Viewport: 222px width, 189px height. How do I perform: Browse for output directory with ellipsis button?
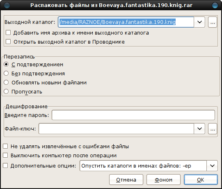pyautogui.click(x=213, y=22)
